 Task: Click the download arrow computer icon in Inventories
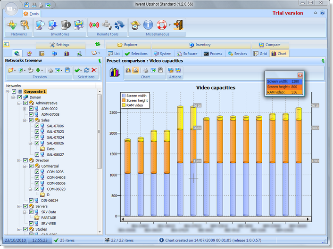[x=53, y=25]
